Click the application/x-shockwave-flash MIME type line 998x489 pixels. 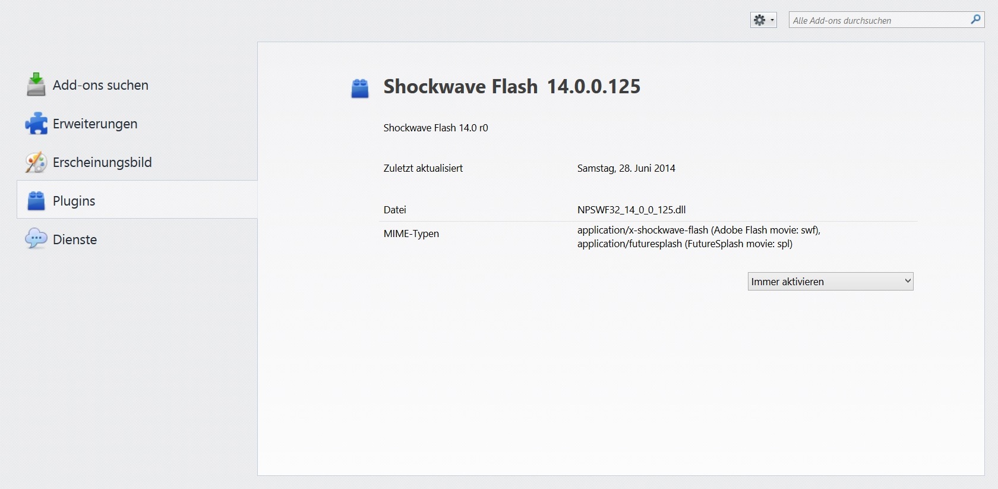tap(699, 230)
